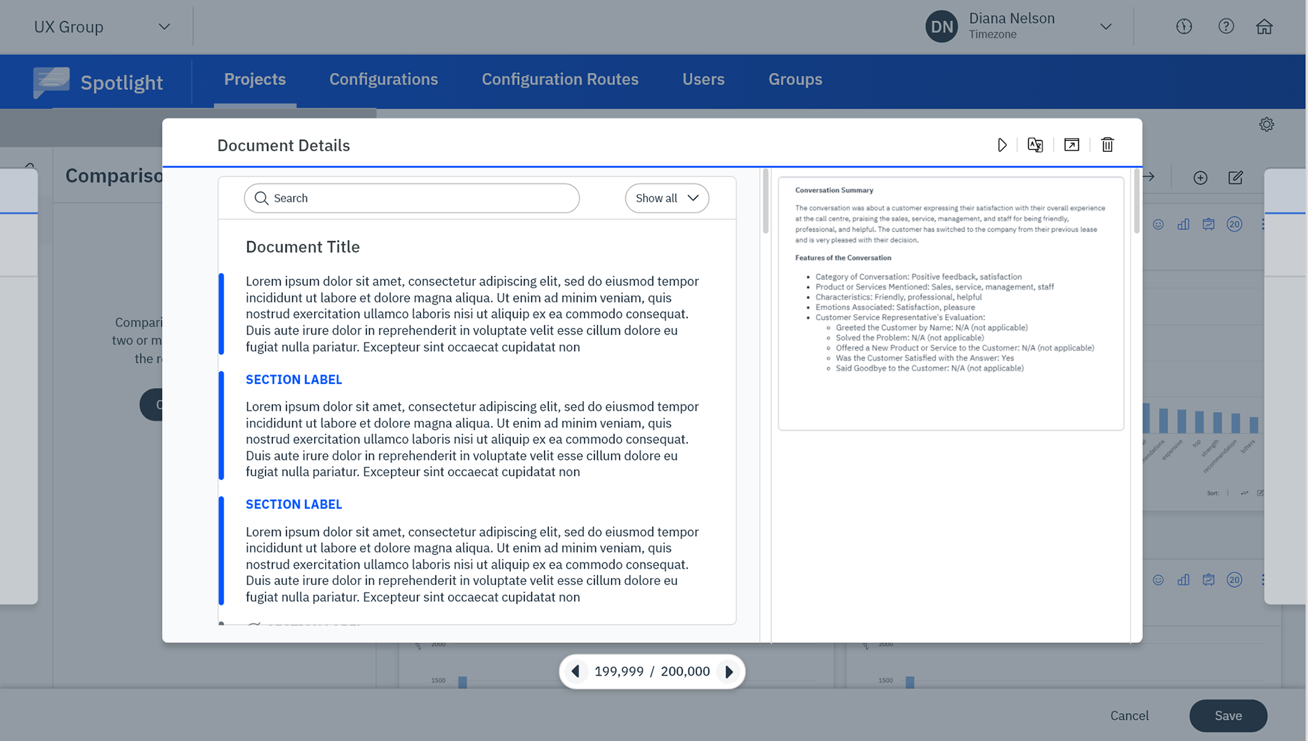
Task: Click the play icon in Document Details header
Action: (1002, 145)
